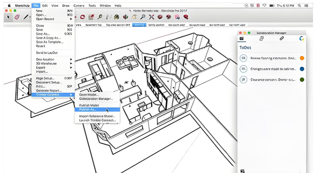
Task: Toggle the orange status dot on first ToDo
Action: pyautogui.click(x=302, y=58)
